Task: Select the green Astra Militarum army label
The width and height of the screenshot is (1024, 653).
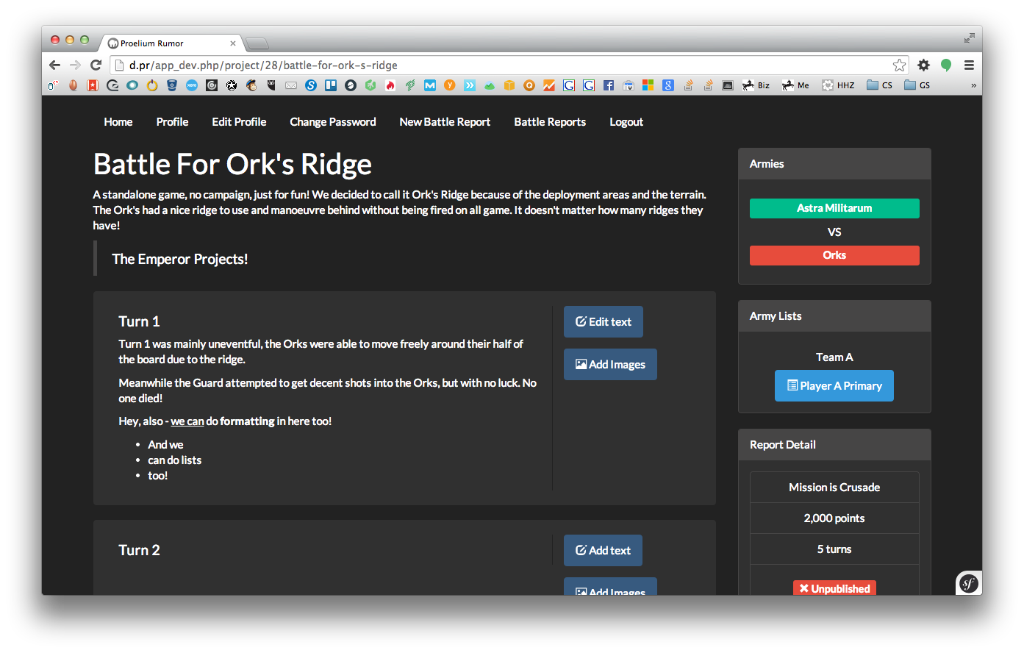Action: coord(834,208)
